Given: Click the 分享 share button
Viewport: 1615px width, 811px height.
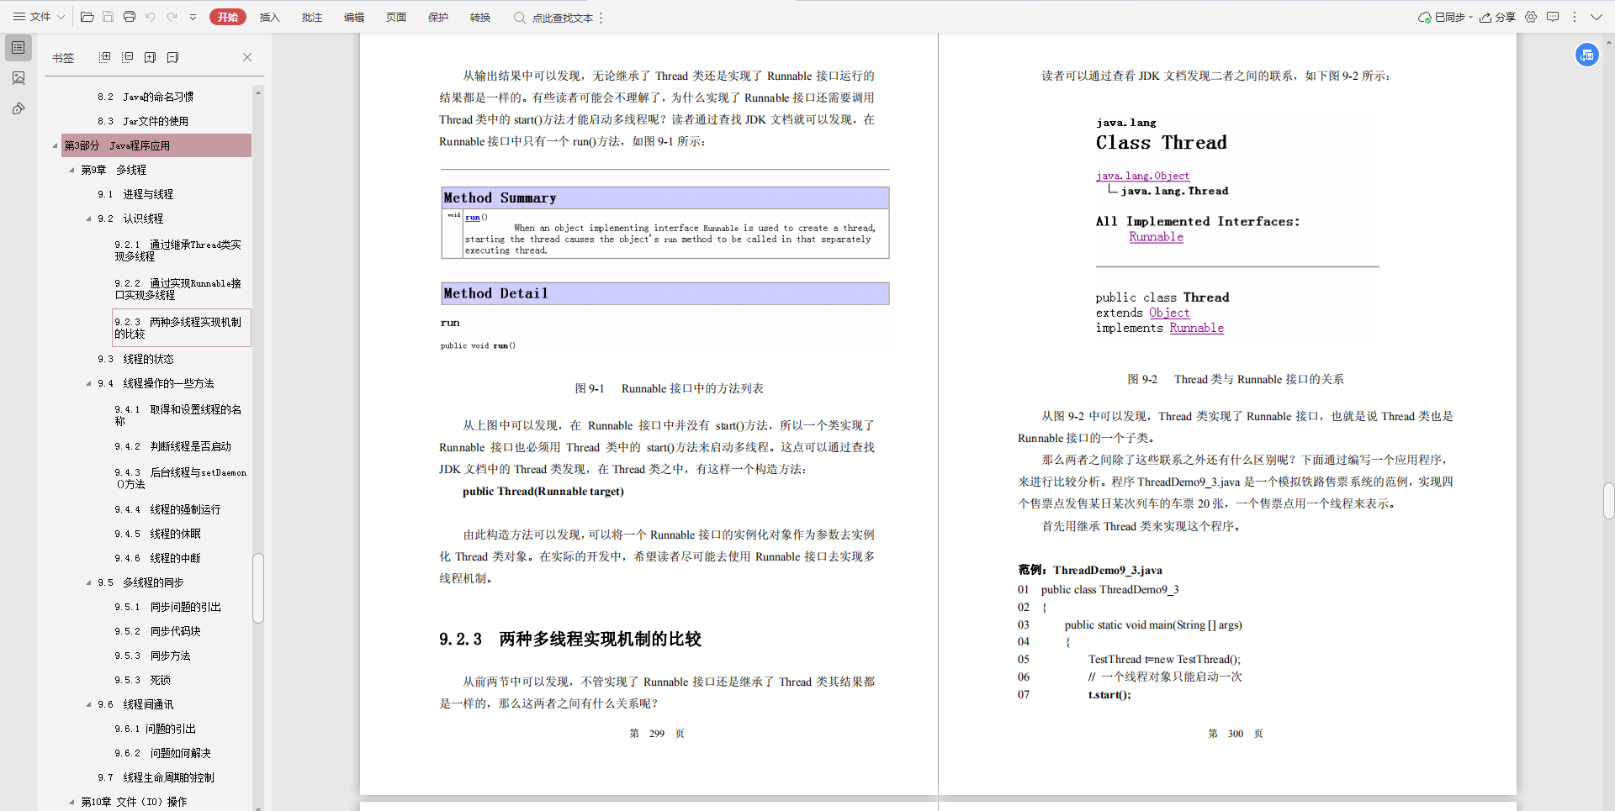Looking at the screenshot, I should click(x=1498, y=17).
